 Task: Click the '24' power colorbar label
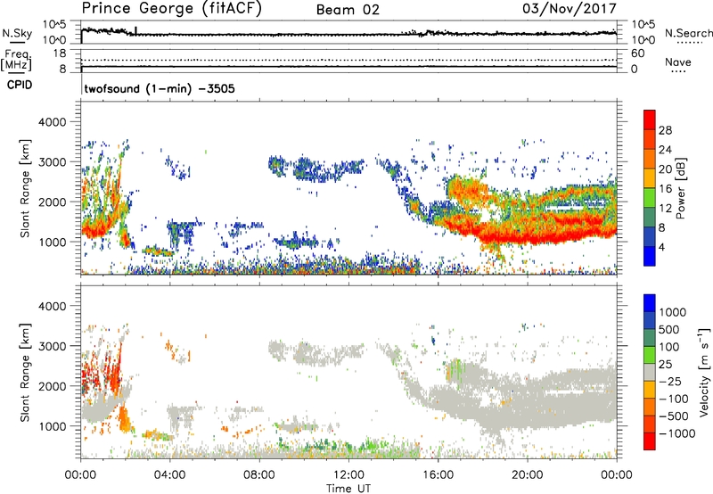pyautogui.click(x=665, y=150)
